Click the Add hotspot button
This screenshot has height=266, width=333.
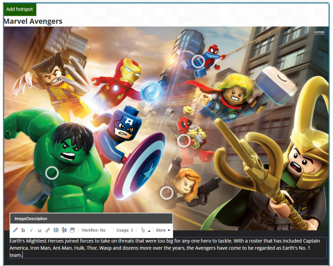pos(20,9)
